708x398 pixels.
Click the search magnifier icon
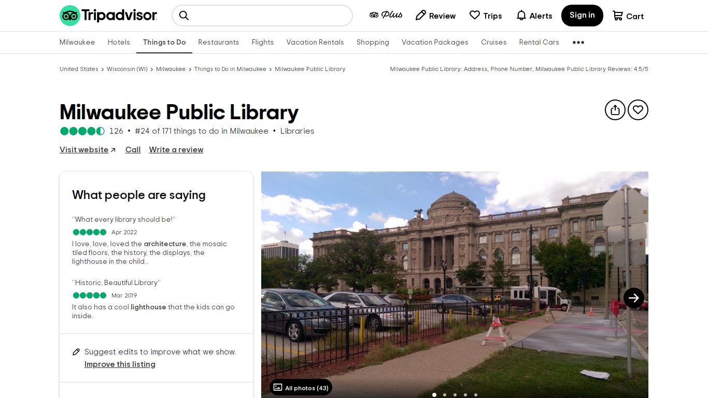click(x=184, y=16)
